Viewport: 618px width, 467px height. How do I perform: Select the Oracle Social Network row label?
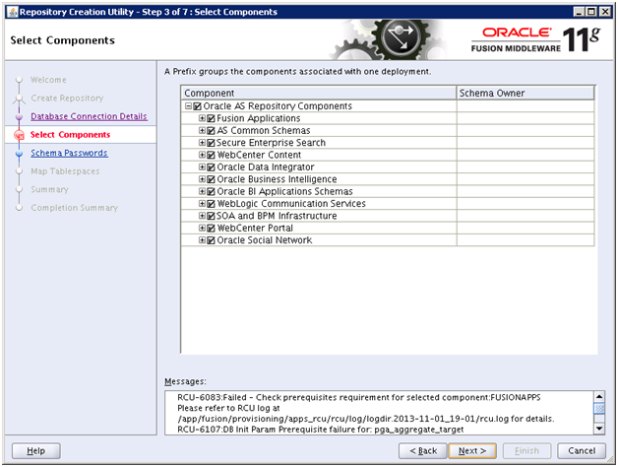(x=265, y=240)
